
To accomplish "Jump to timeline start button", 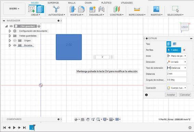I will point(4,128).
